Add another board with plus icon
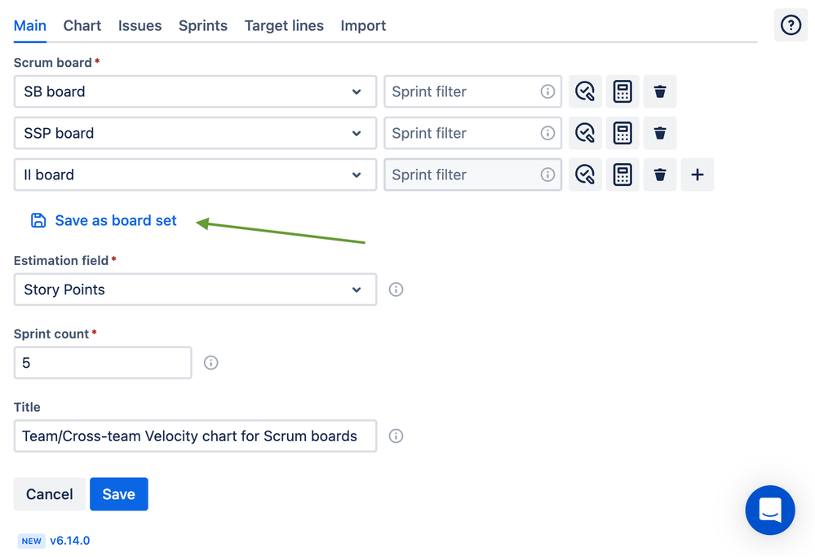 [x=698, y=175]
